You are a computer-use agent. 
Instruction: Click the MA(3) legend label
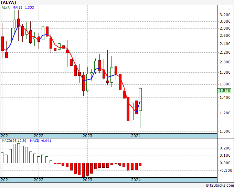[17, 8]
